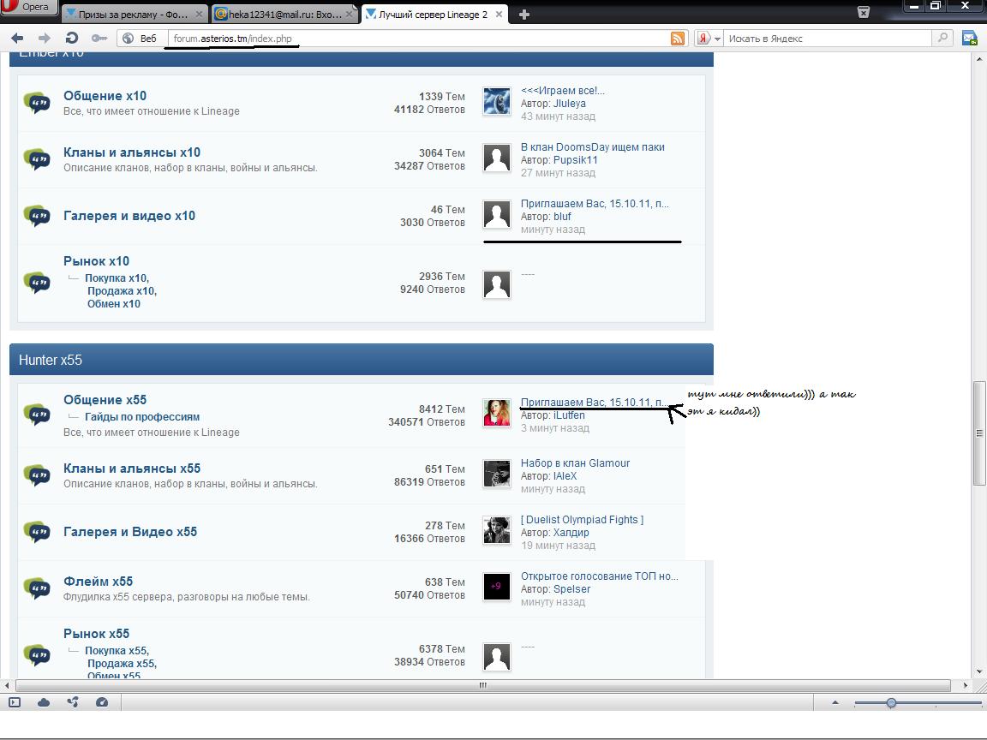Click the forum icon beside 'Рынок x10'

(x=37, y=282)
